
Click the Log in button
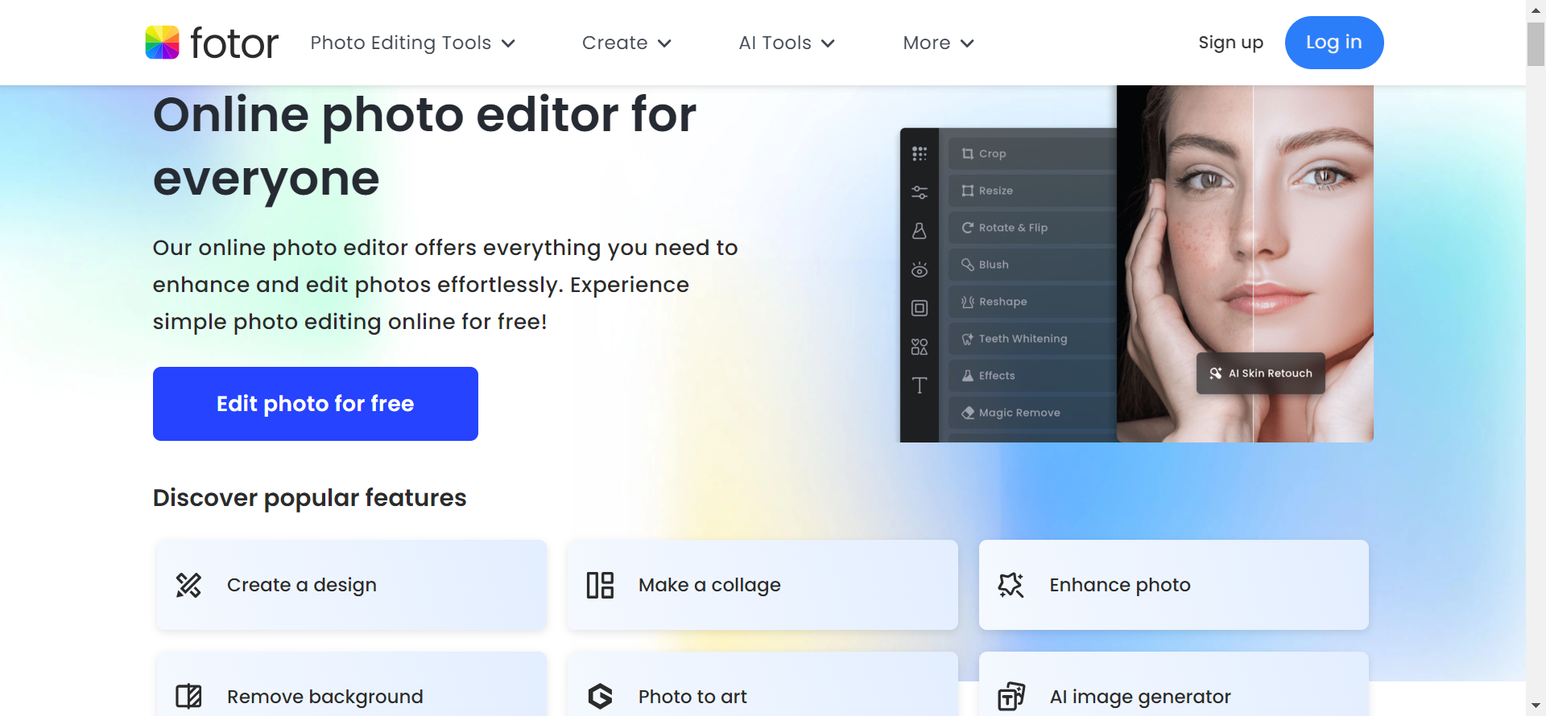click(x=1334, y=43)
